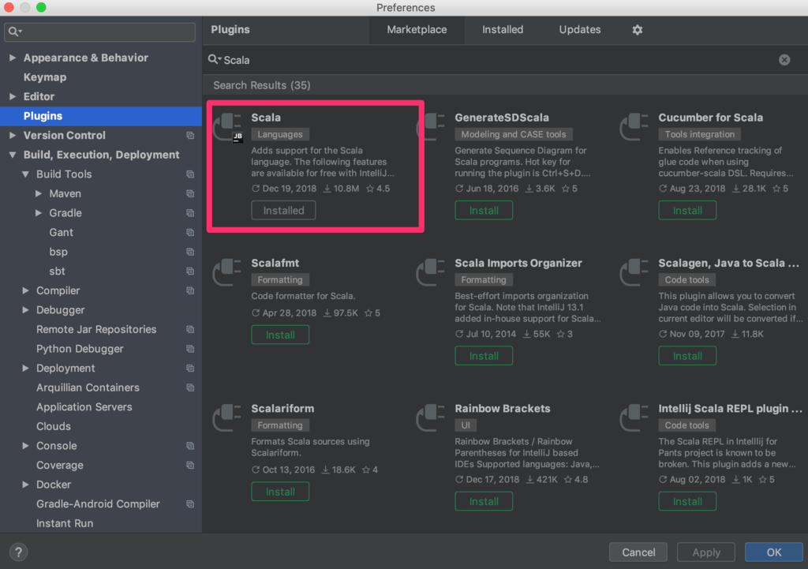The image size is (808, 569).
Task: Click the Languages tag on Scala plugin
Action: [x=280, y=134]
